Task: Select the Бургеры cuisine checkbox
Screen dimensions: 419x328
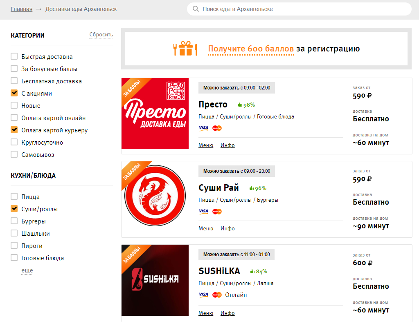Action: pos(14,221)
